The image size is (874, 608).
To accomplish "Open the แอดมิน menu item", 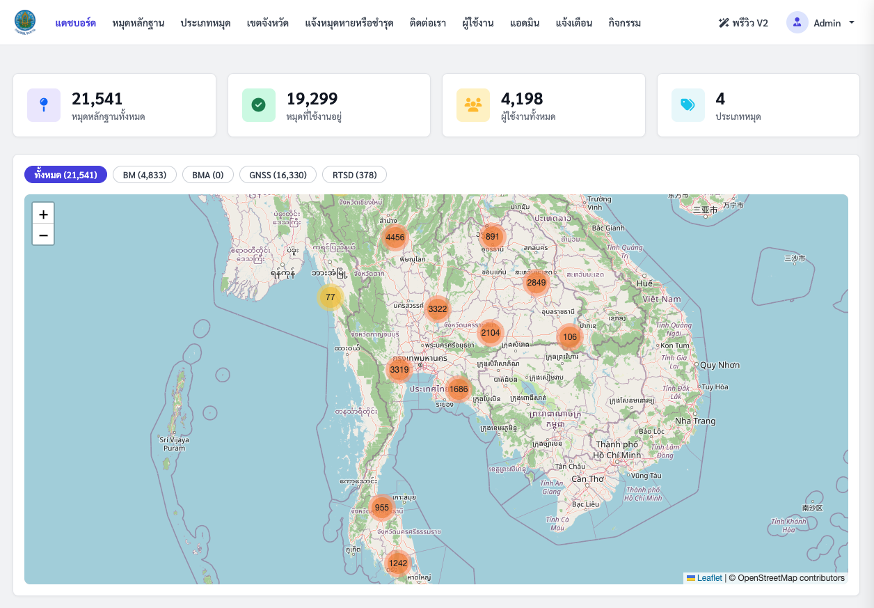I will 525,23.
